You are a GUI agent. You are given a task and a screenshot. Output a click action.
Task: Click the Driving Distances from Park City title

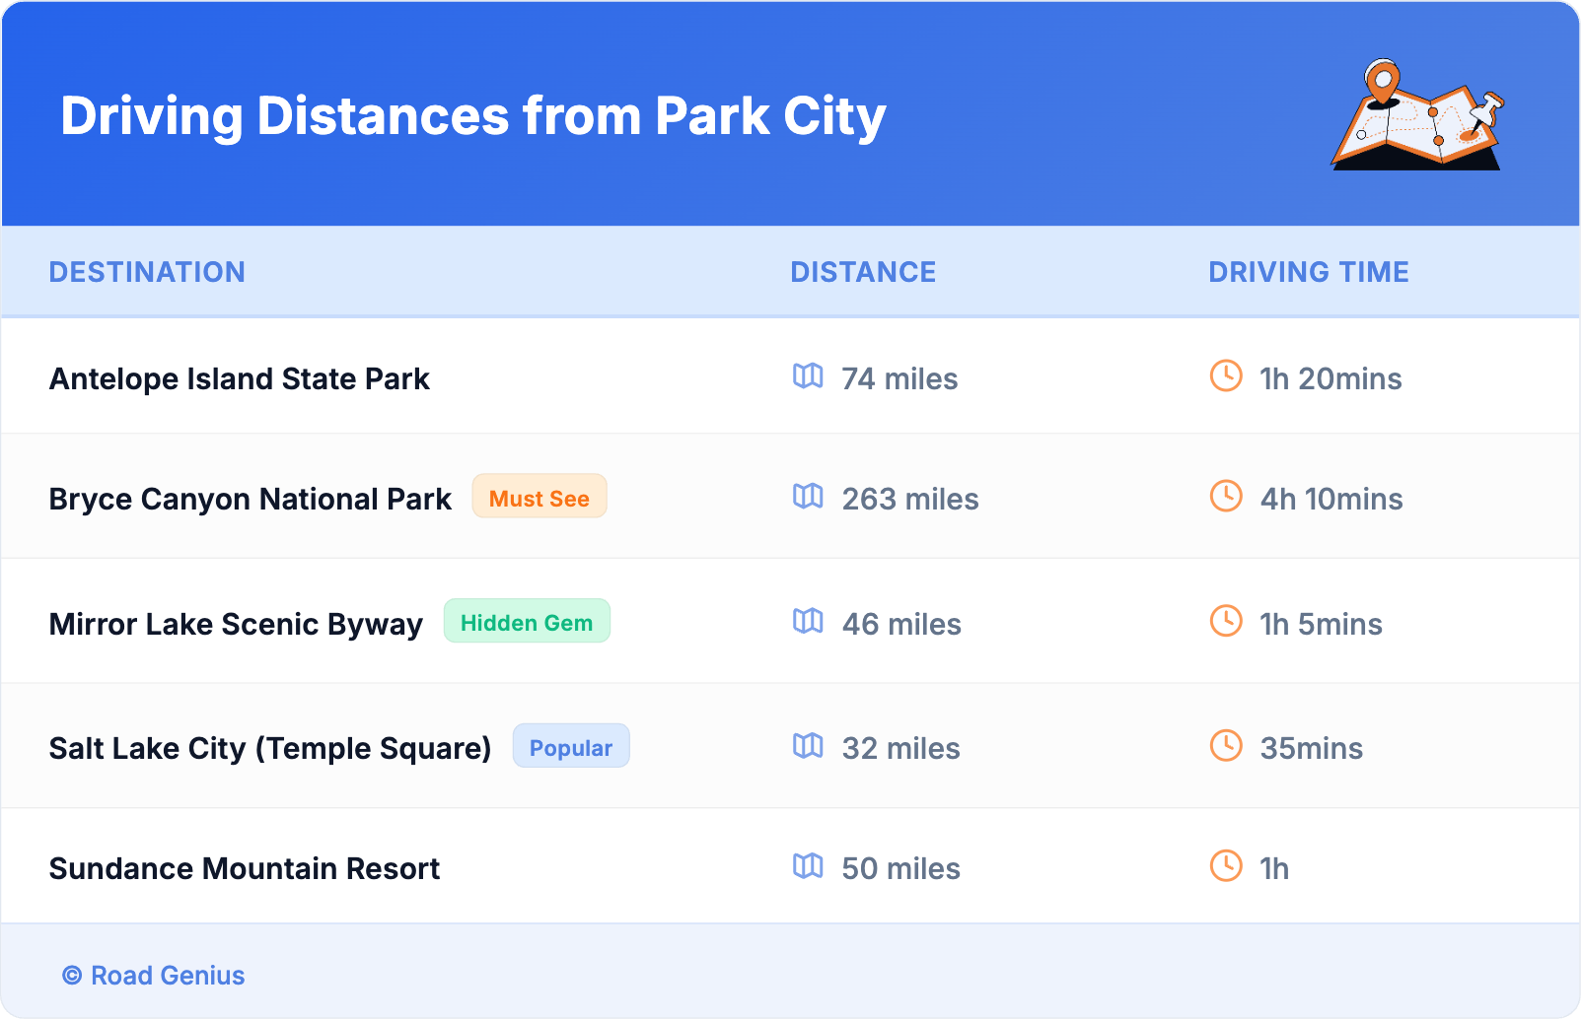point(473,116)
